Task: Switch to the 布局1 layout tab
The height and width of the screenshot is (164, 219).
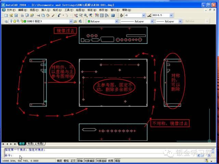Action: (31, 144)
